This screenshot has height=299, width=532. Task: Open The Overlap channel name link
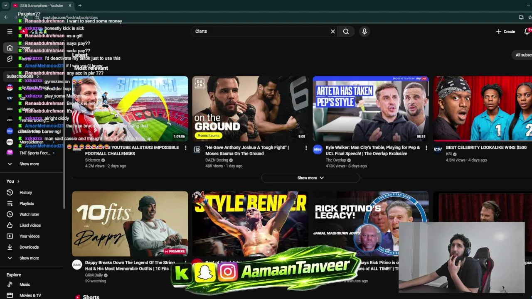(x=335, y=160)
